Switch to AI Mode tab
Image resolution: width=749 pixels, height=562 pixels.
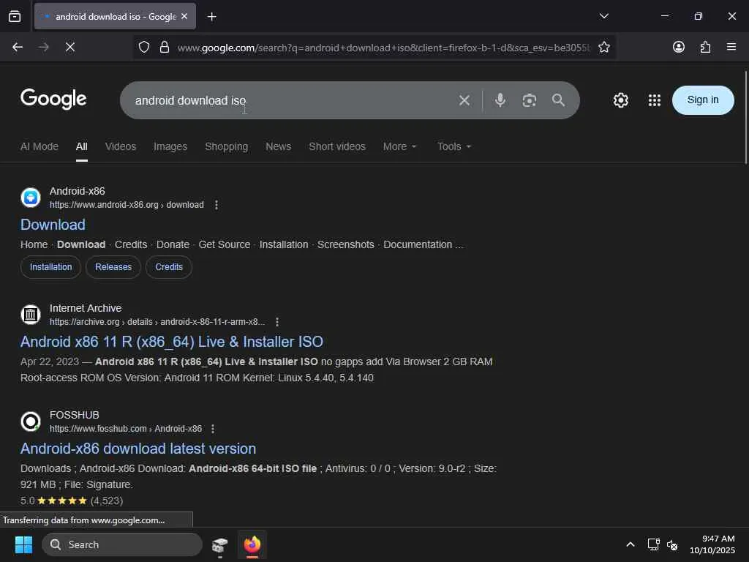click(39, 146)
